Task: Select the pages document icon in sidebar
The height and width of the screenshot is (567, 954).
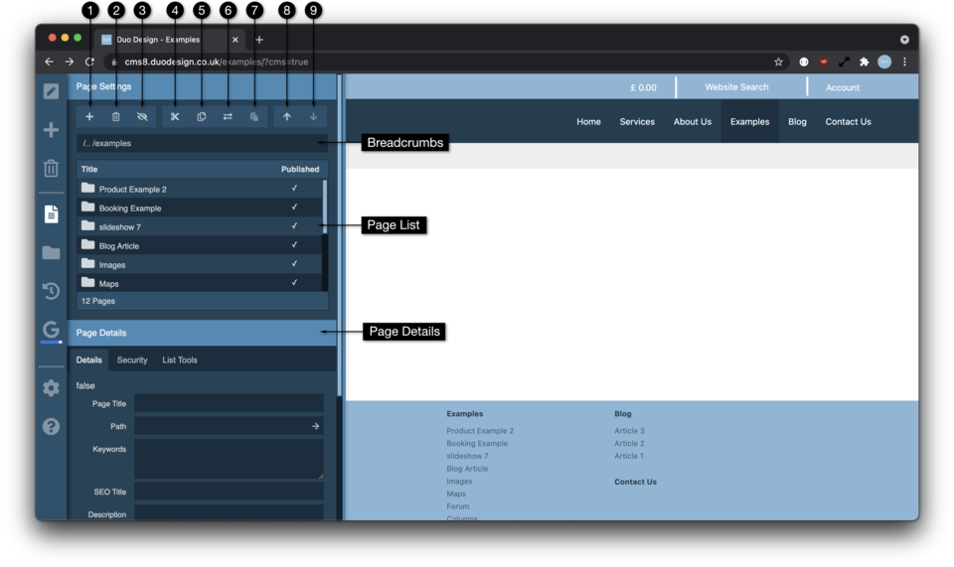Action: (x=51, y=213)
